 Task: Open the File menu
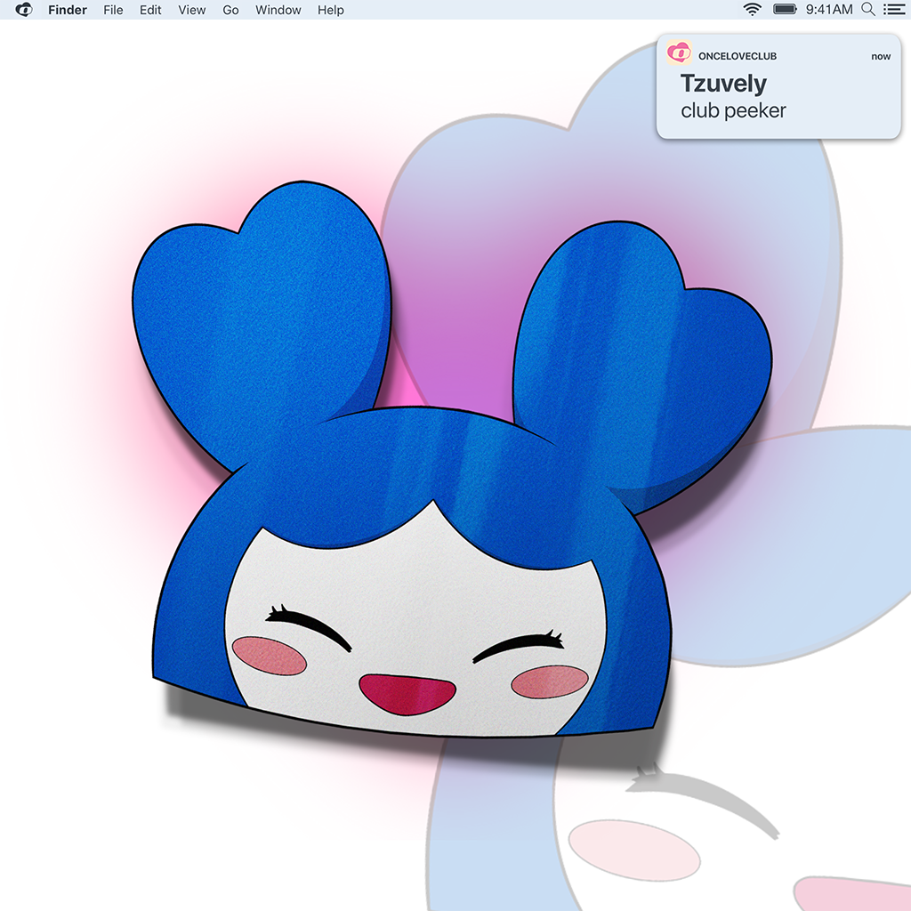[113, 10]
